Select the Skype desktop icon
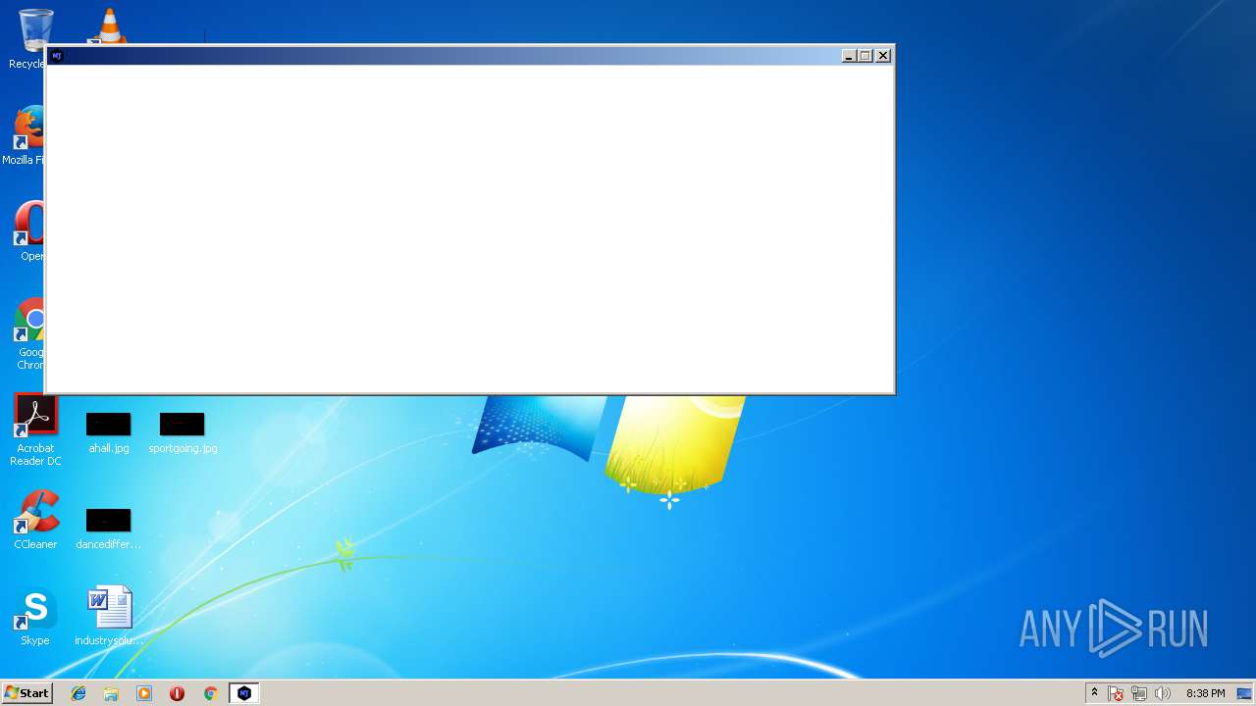Screen dimensions: 1256x706 [35, 616]
